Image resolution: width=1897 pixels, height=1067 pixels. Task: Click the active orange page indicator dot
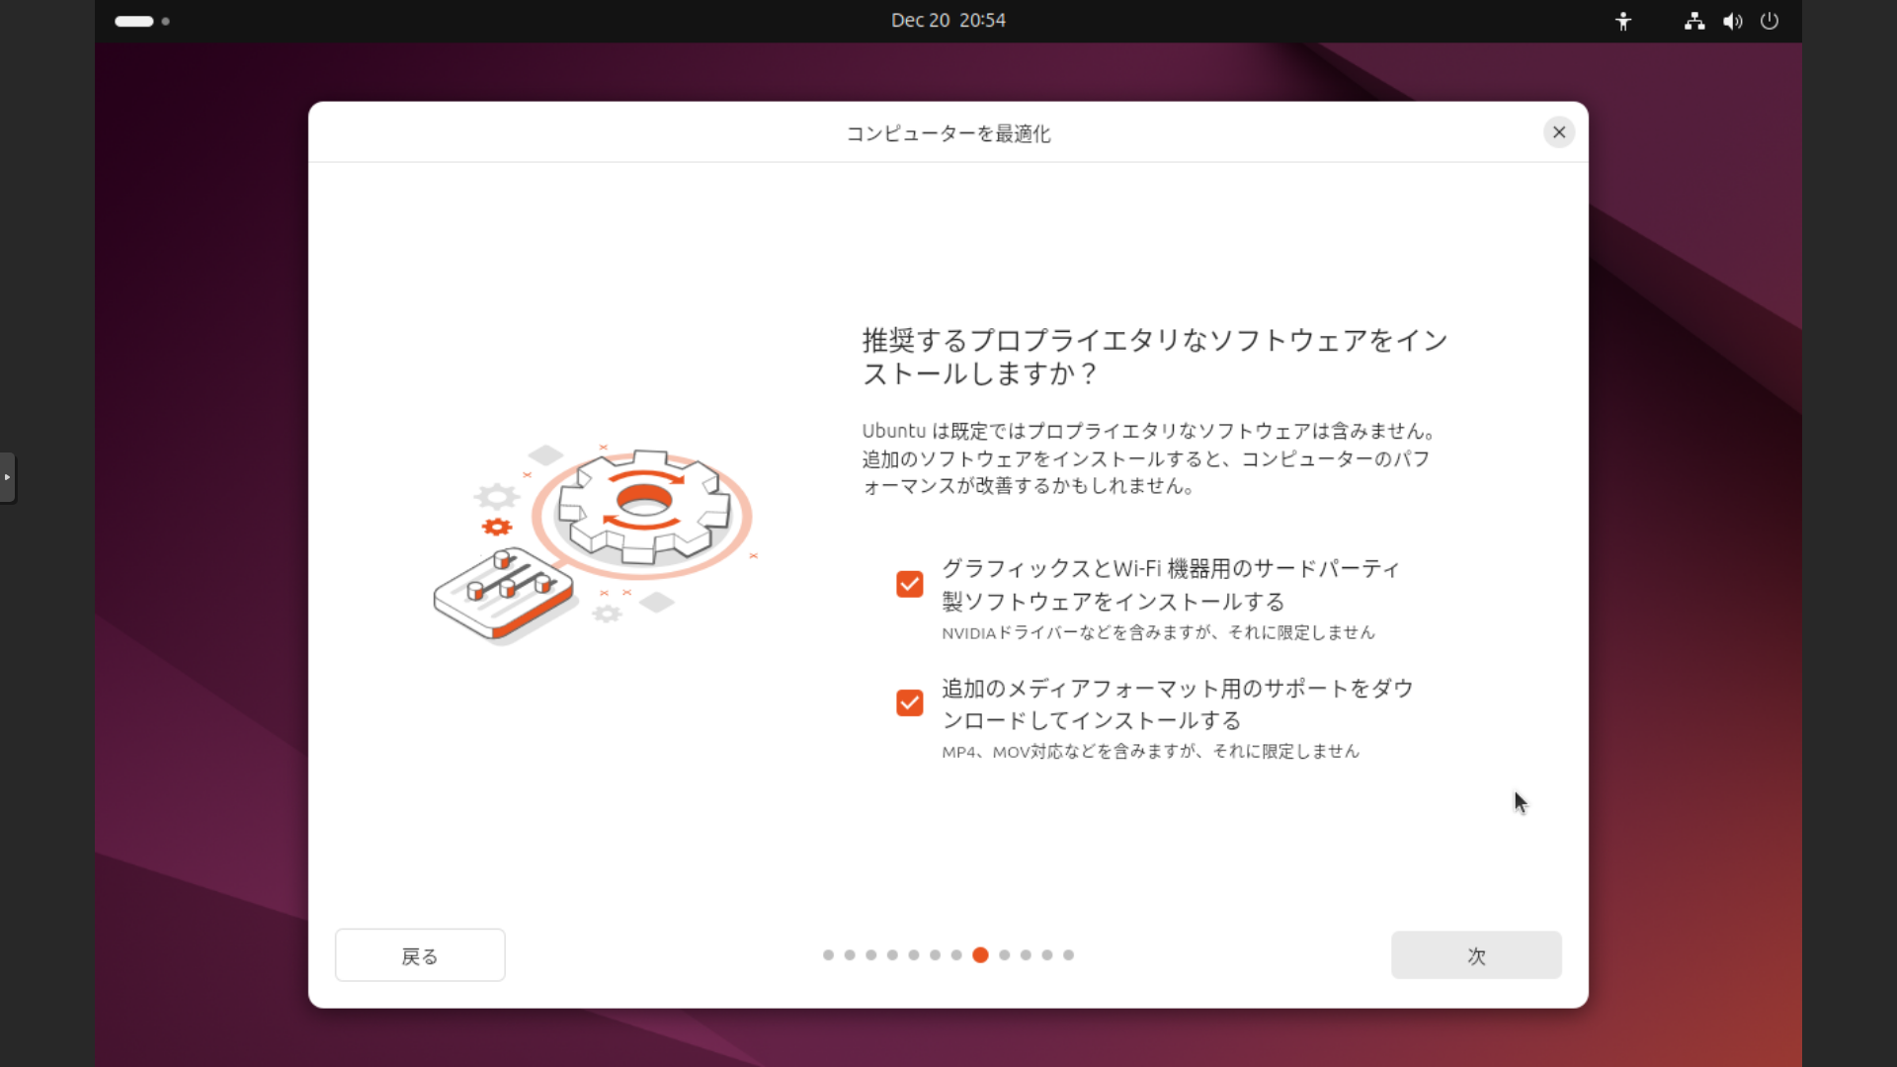tap(980, 955)
